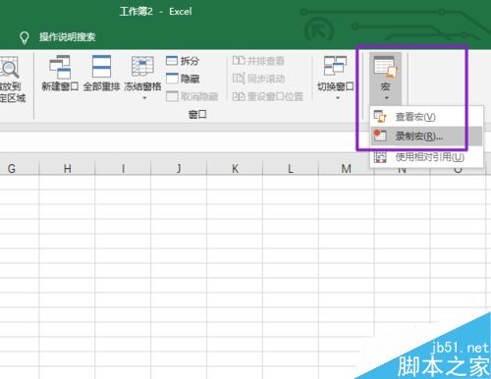Click the 操作说明搜索 search box
Image resolution: width=491 pixels, height=379 pixels.
point(68,37)
